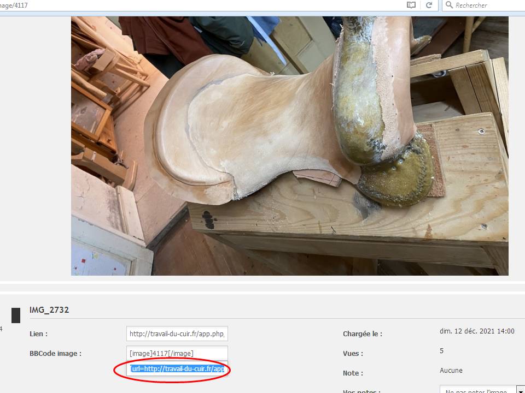The width and height of the screenshot is (525, 393).
Task: Click the browser address bar URL
Action: pyautogui.click(x=164, y=5)
